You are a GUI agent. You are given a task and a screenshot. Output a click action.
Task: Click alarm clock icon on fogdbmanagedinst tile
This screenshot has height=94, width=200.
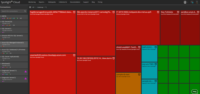(x=74, y=12)
